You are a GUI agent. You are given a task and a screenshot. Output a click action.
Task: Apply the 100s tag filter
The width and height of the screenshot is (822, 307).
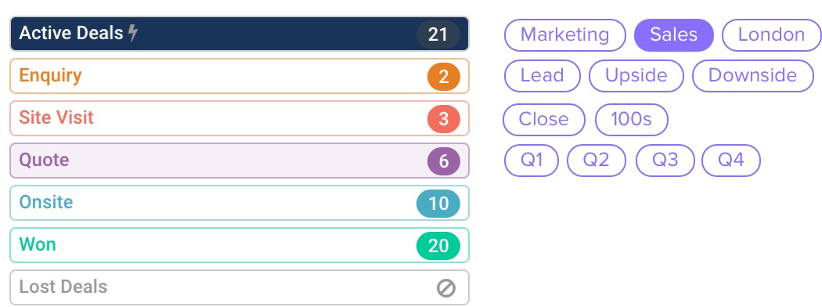632,120
